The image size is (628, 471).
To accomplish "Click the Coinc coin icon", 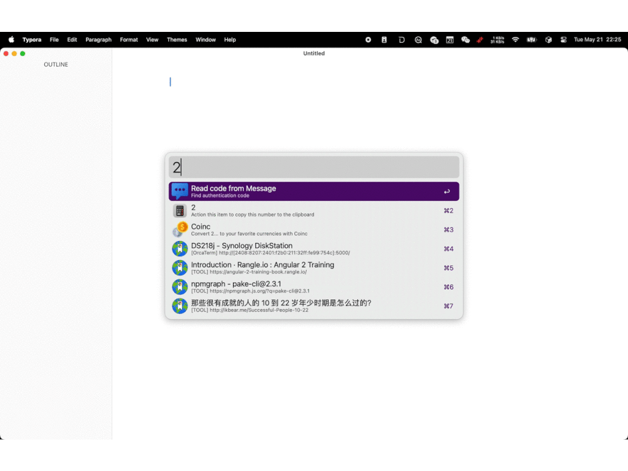I will coord(180,230).
